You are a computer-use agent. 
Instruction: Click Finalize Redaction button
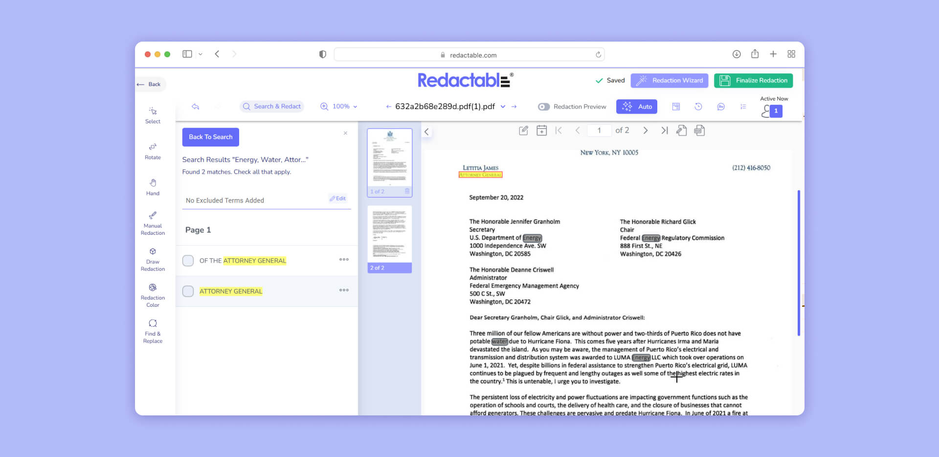click(753, 81)
